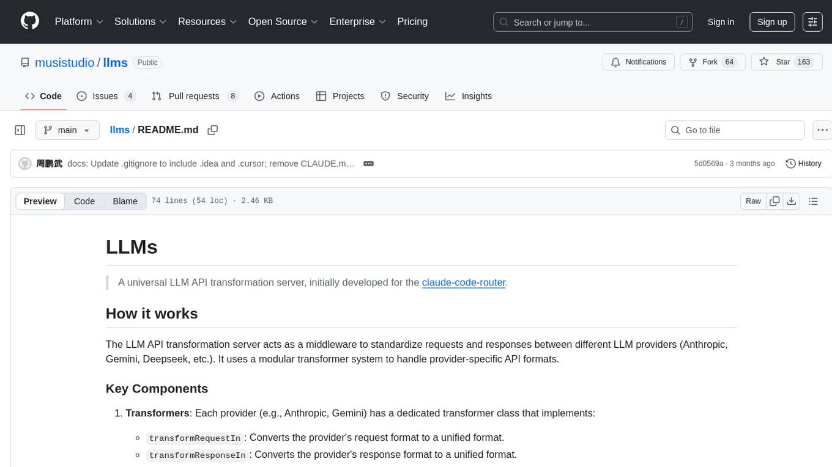Click the Issues count badge 4
Screen dimensions: 832x467
click(x=130, y=96)
